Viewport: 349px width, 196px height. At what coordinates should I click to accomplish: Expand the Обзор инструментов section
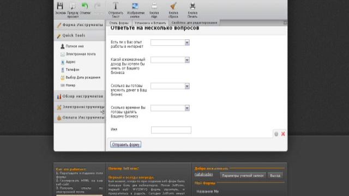(80, 96)
